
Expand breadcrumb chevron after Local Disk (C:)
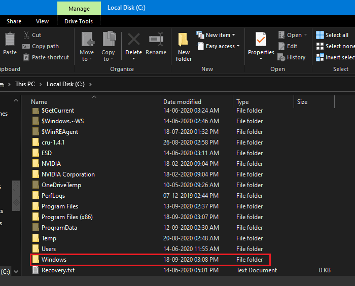(x=90, y=84)
